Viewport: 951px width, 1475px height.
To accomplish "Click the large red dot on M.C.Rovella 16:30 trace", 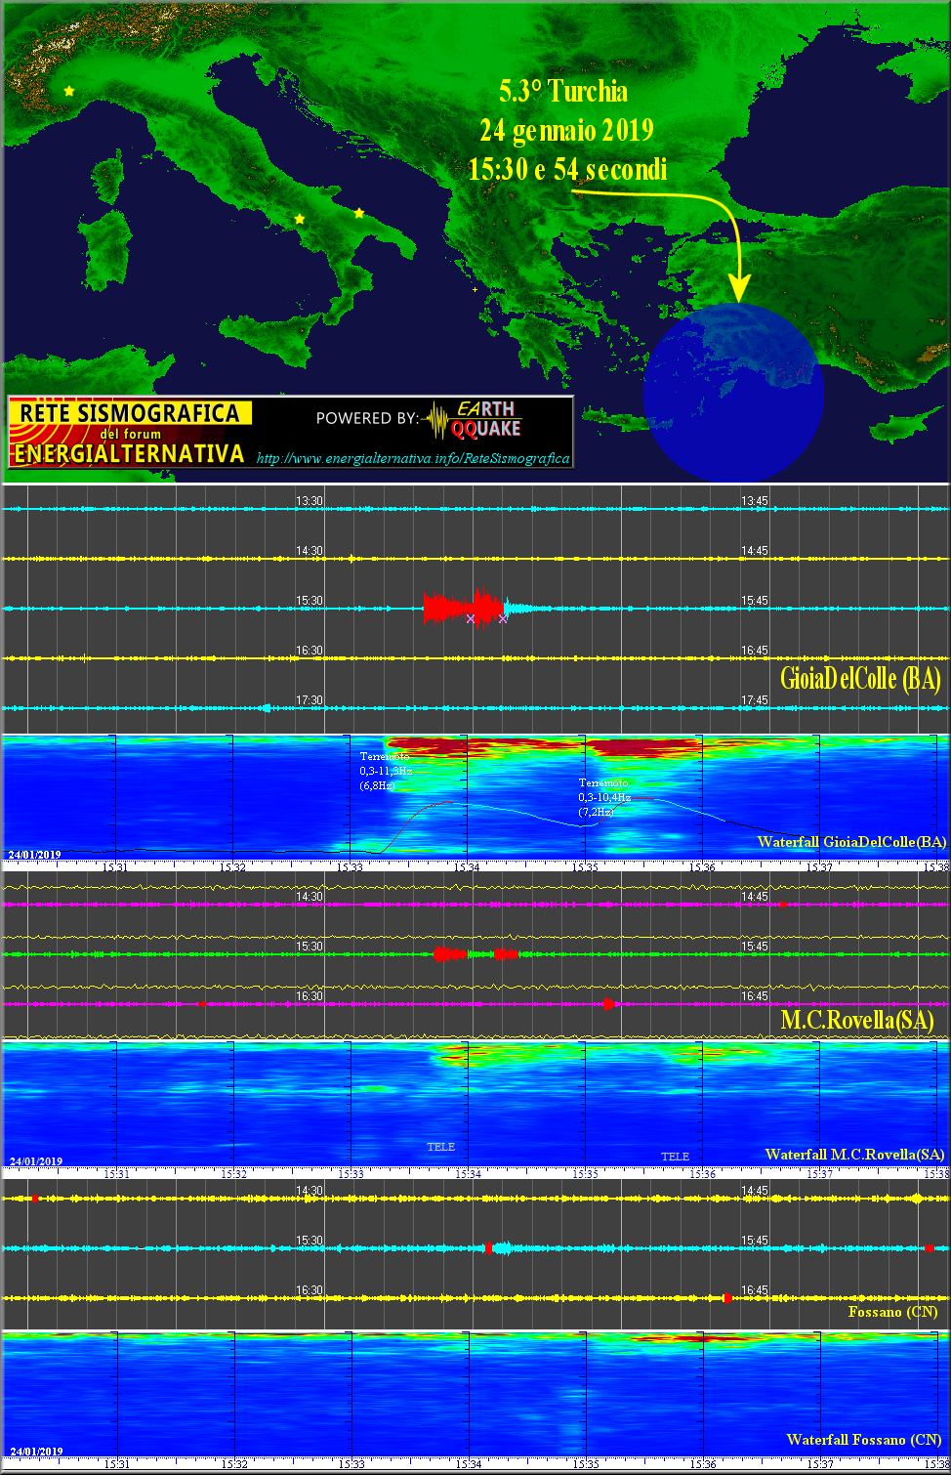I will coord(608,1004).
